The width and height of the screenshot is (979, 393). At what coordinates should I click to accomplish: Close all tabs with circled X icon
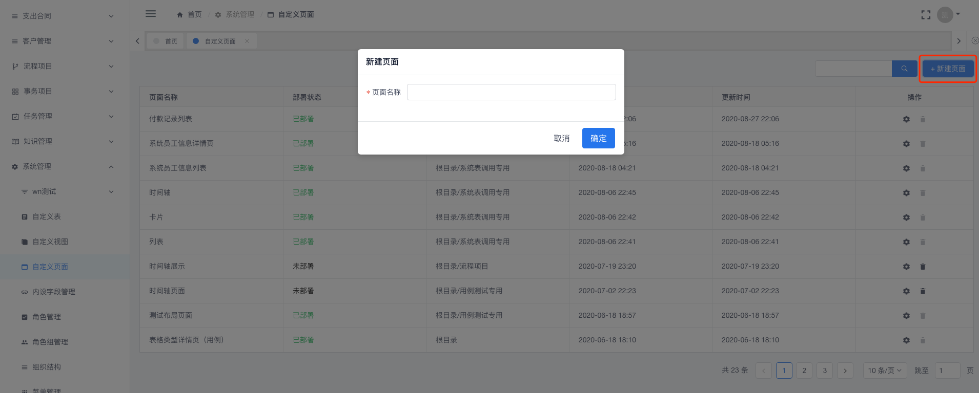pyautogui.click(x=975, y=40)
